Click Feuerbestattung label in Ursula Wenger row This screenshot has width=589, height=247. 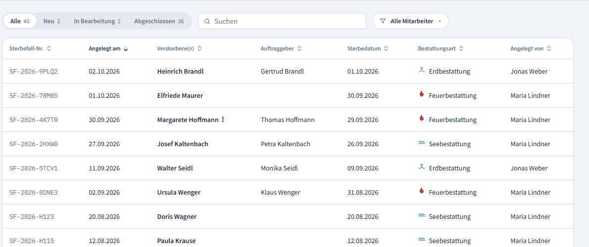(x=453, y=192)
